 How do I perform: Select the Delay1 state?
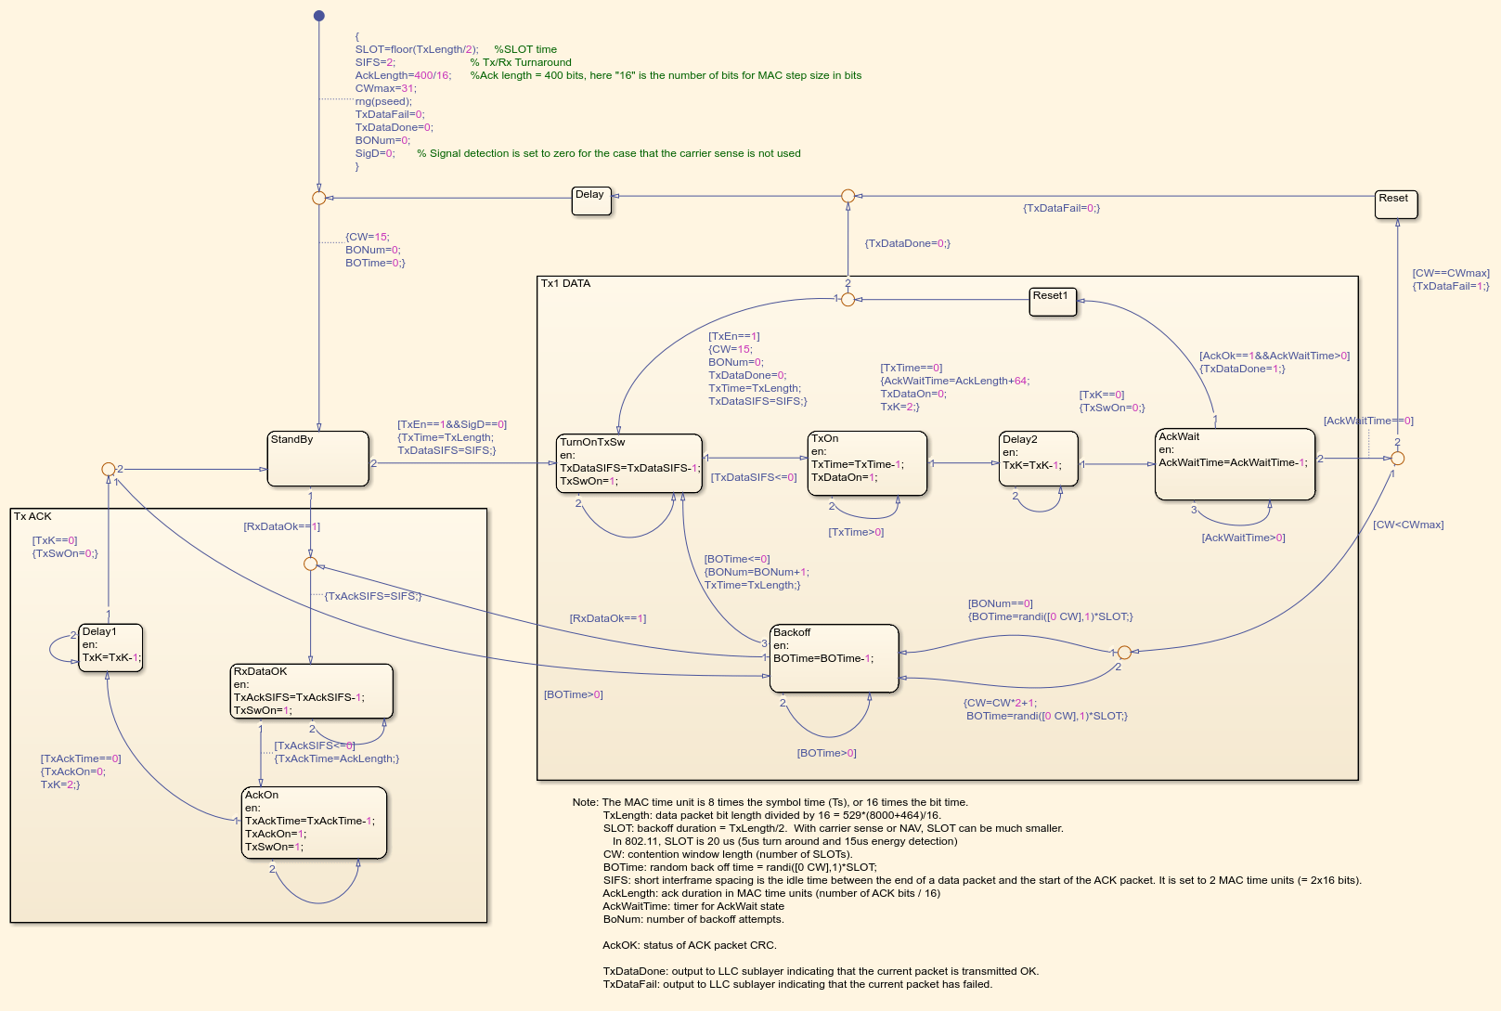click(x=110, y=648)
